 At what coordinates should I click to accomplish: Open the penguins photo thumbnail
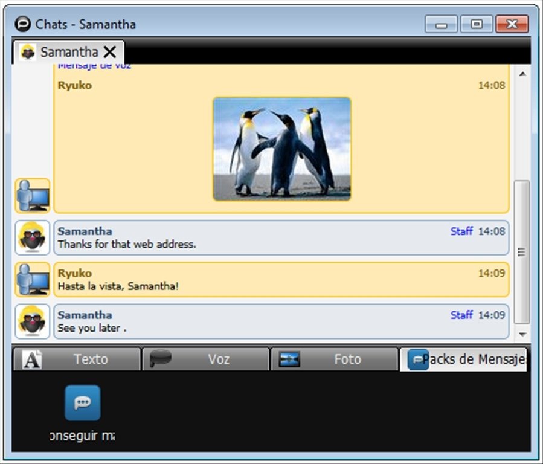coord(282,149)
